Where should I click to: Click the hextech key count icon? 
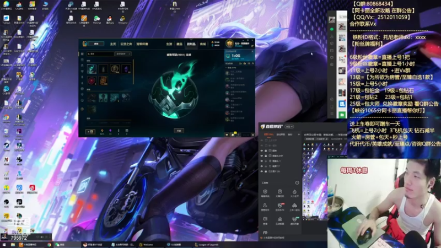click(x=119, y=131)
